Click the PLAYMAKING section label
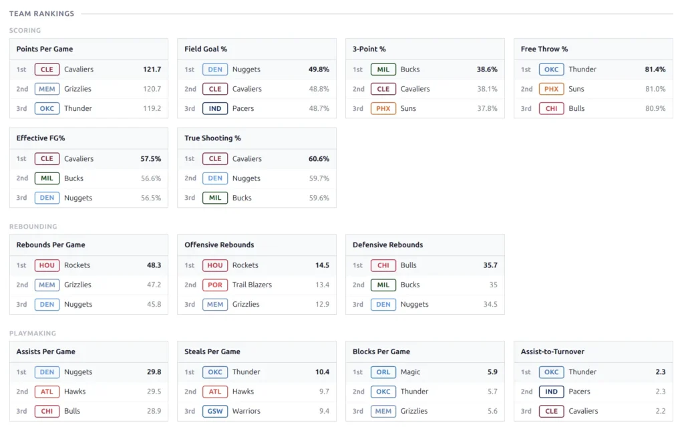 tap(33, 333)
